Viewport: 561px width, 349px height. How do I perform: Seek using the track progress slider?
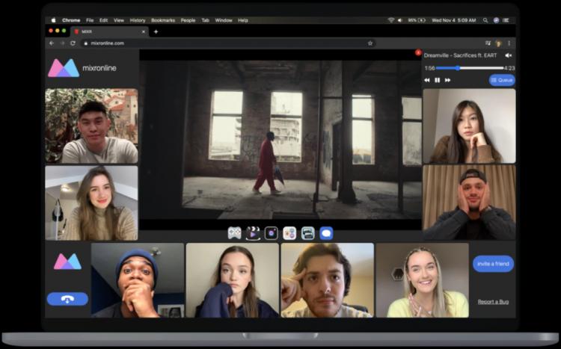pos(470,68)
